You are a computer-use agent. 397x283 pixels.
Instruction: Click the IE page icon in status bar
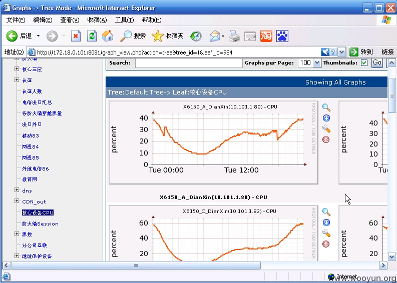coord(7,276)
